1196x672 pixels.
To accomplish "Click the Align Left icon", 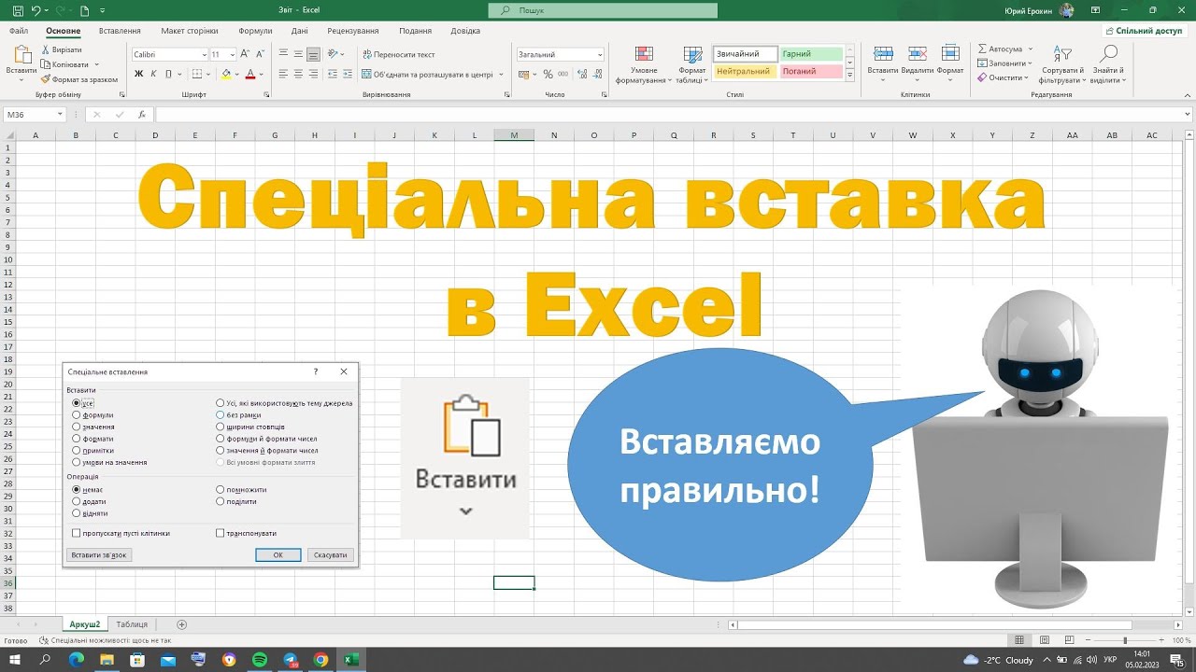I will [284, 74].
